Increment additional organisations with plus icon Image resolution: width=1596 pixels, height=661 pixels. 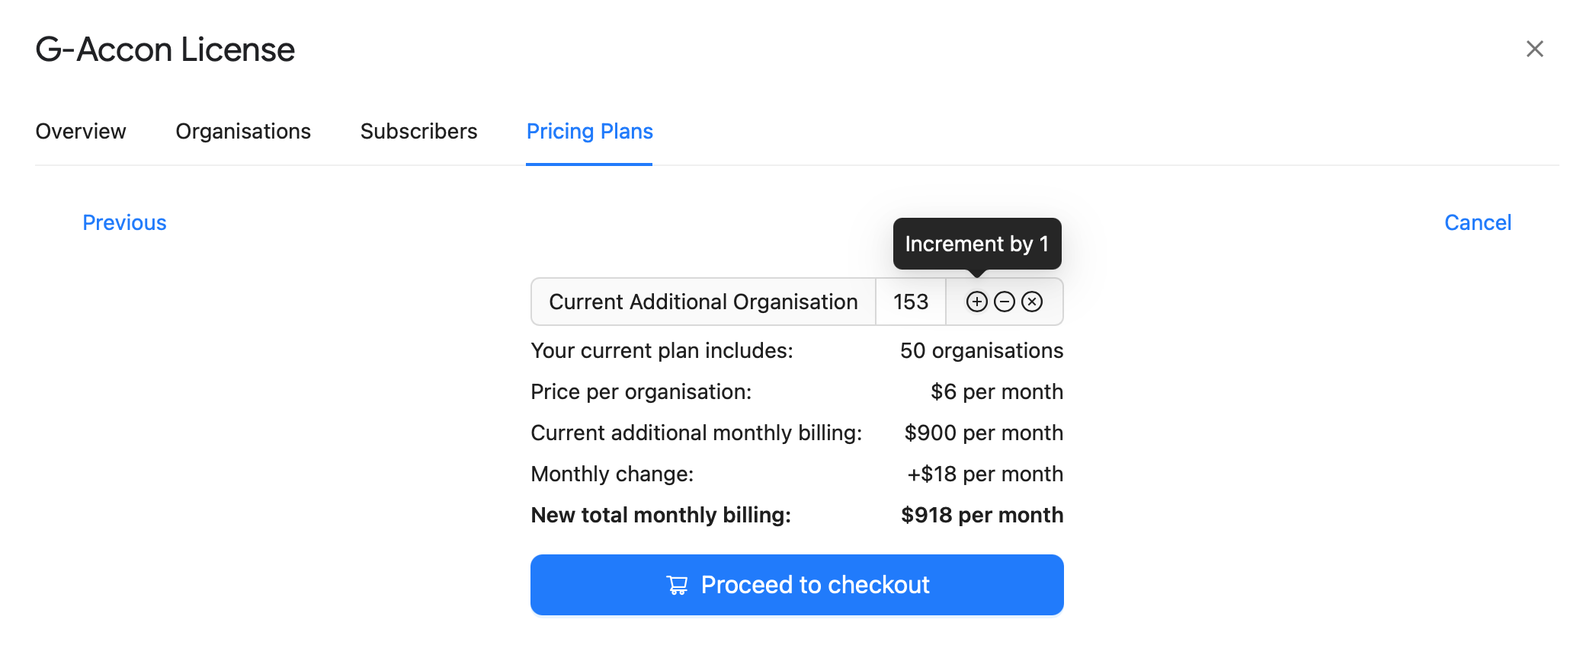[x=976, y=302]
